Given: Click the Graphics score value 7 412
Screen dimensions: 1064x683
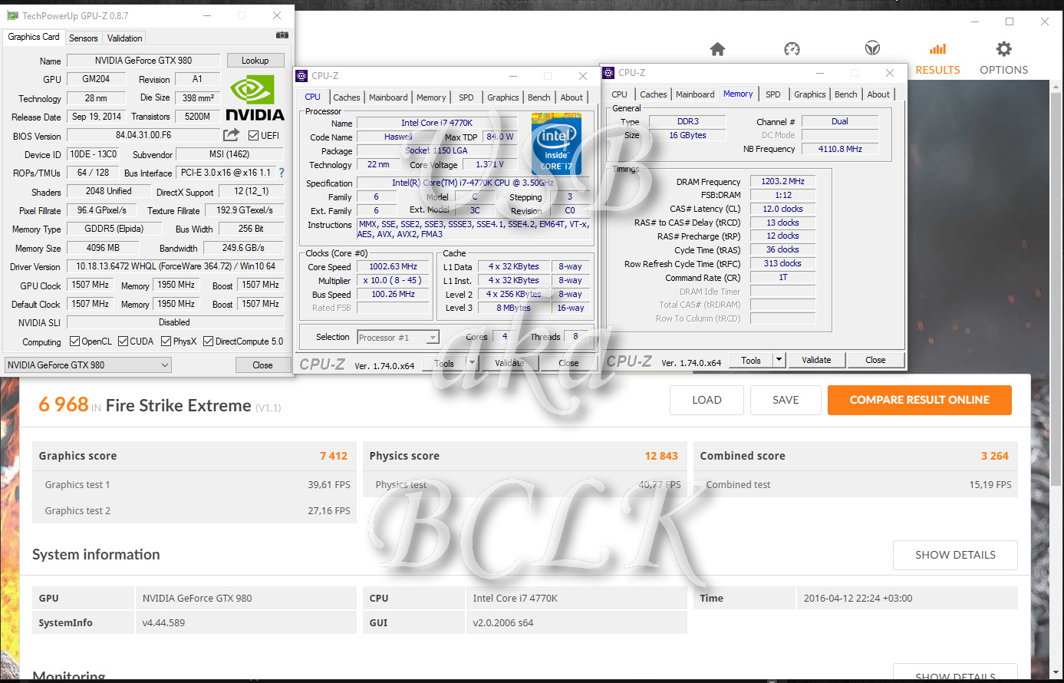Looking at the screenshot, I should (x=334, y=456).
